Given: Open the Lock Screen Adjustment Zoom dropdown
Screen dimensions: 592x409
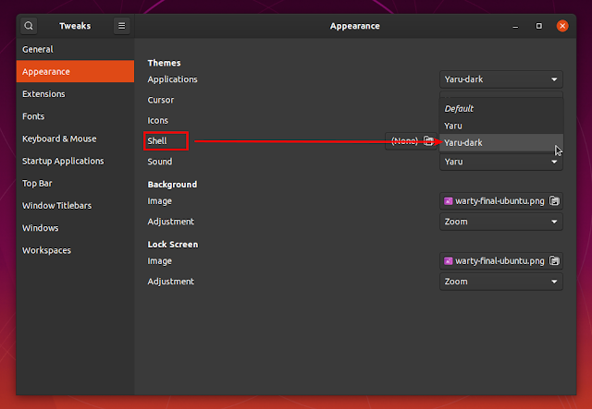Looking at the screenshot, I should click(501, 282).
